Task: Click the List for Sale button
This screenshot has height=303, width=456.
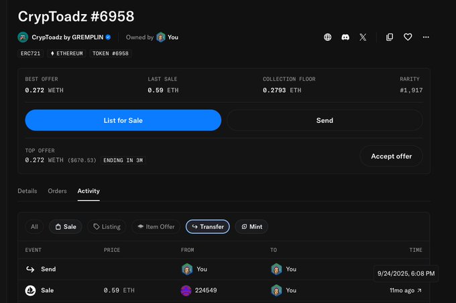Action: point(123,120)
